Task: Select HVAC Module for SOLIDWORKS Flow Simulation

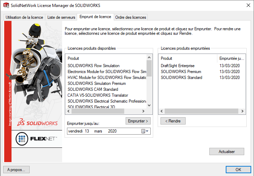Action: (x=107, y=78)
